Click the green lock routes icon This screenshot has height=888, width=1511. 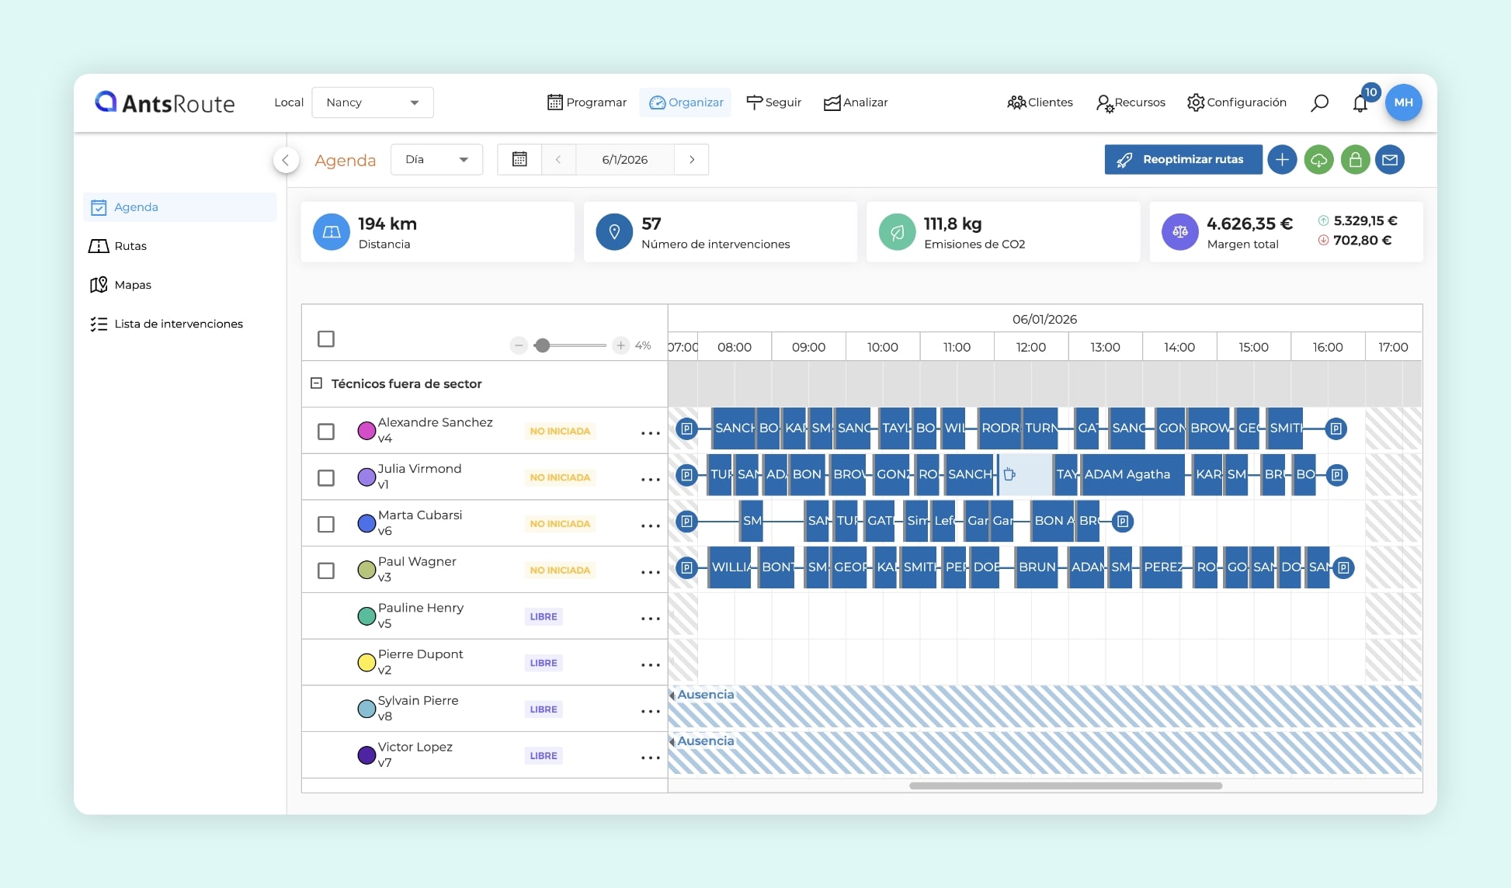point(1355,160)
